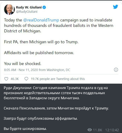This screenshot has width=122, height=133.
Task: Click the Russian line 'Вы будете шокированы.'
Action: point(25,129)
